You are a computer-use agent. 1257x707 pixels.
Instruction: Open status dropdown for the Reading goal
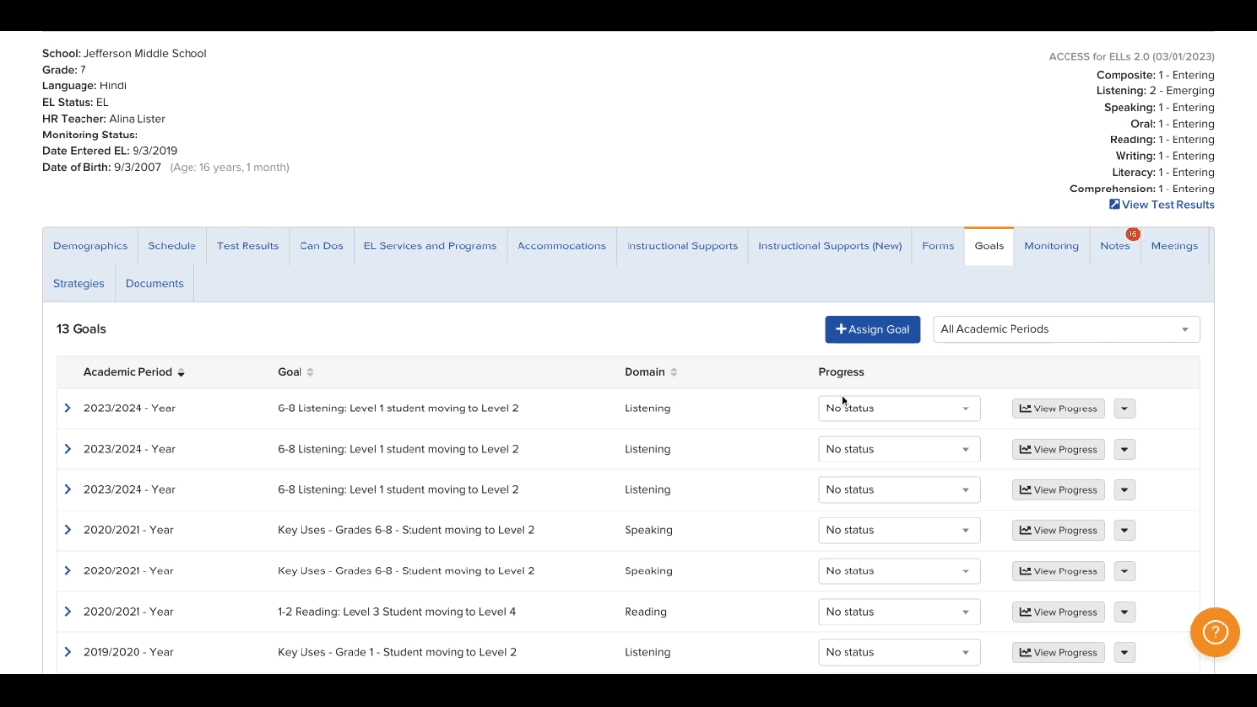coord(899,612)
